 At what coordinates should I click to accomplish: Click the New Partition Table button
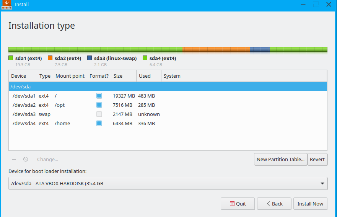point(280,159)
